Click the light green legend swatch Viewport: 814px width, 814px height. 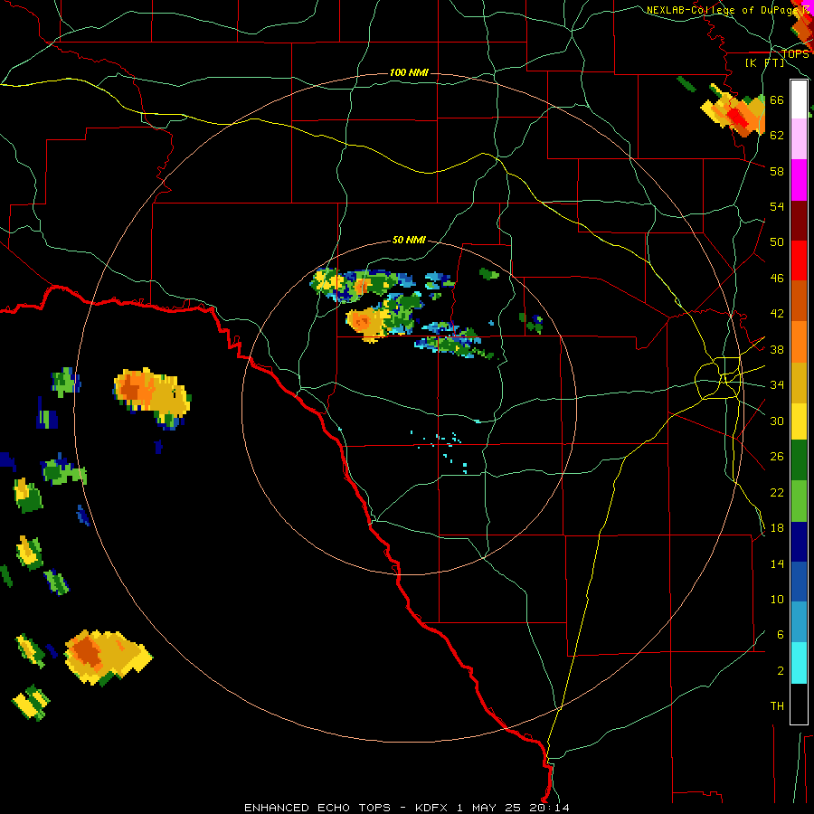pos(799,501)
